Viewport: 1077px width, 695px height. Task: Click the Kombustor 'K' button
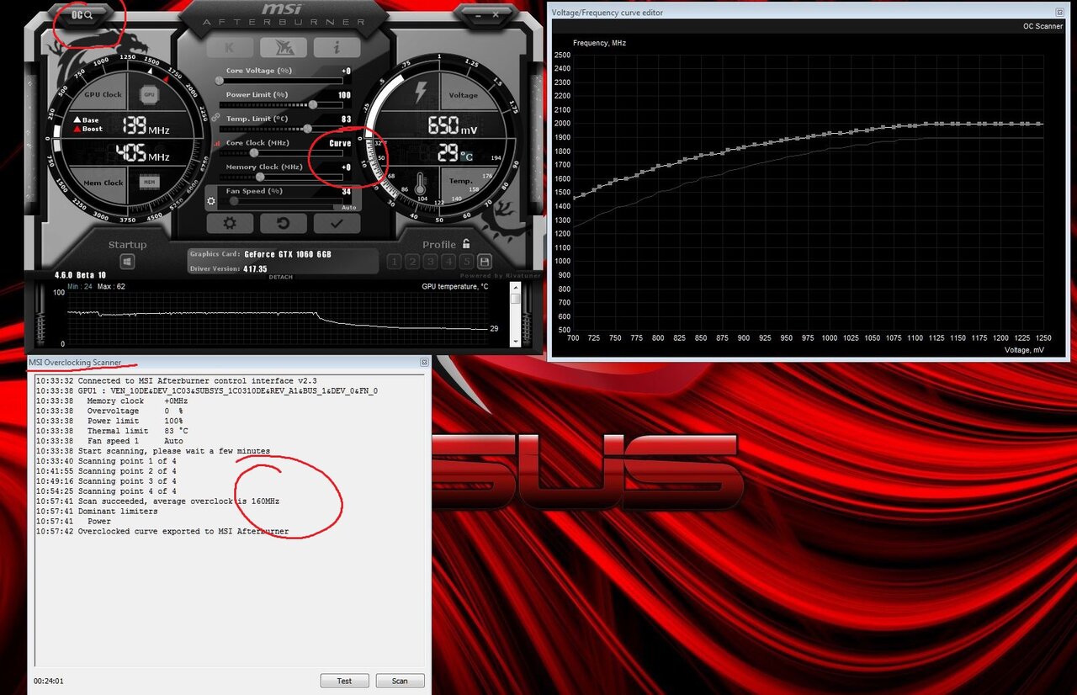pyautogui.click(x=229, y=48)
